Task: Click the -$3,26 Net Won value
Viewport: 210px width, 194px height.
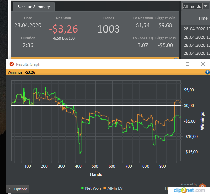Action: 64,29
